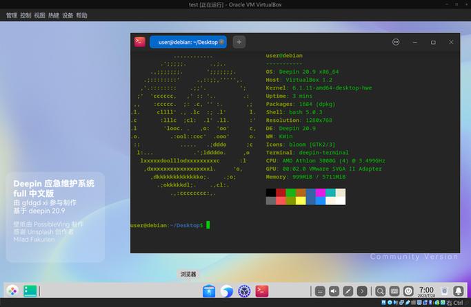Click the red terminal icon in the dock

click(262, 291)
